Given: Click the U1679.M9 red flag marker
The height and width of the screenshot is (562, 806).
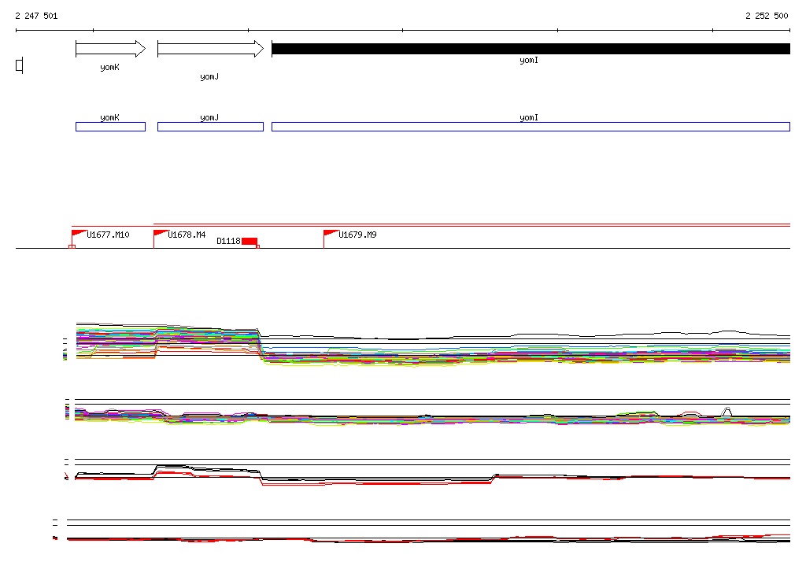Looking at the screenshot, I should tap(331, 234).
